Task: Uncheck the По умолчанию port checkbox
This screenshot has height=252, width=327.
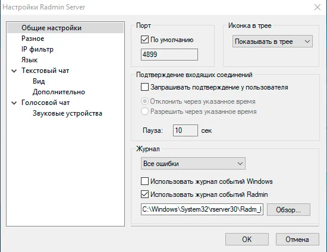Action: pyautogui.click(x=144, y=40)
